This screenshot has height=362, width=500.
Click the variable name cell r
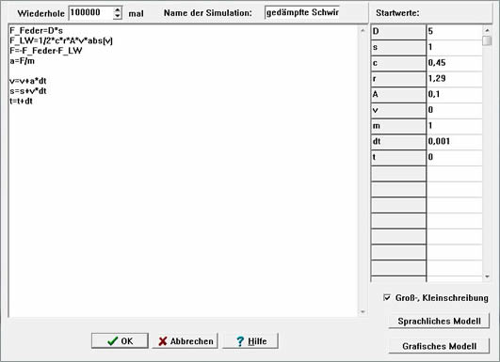398,79
